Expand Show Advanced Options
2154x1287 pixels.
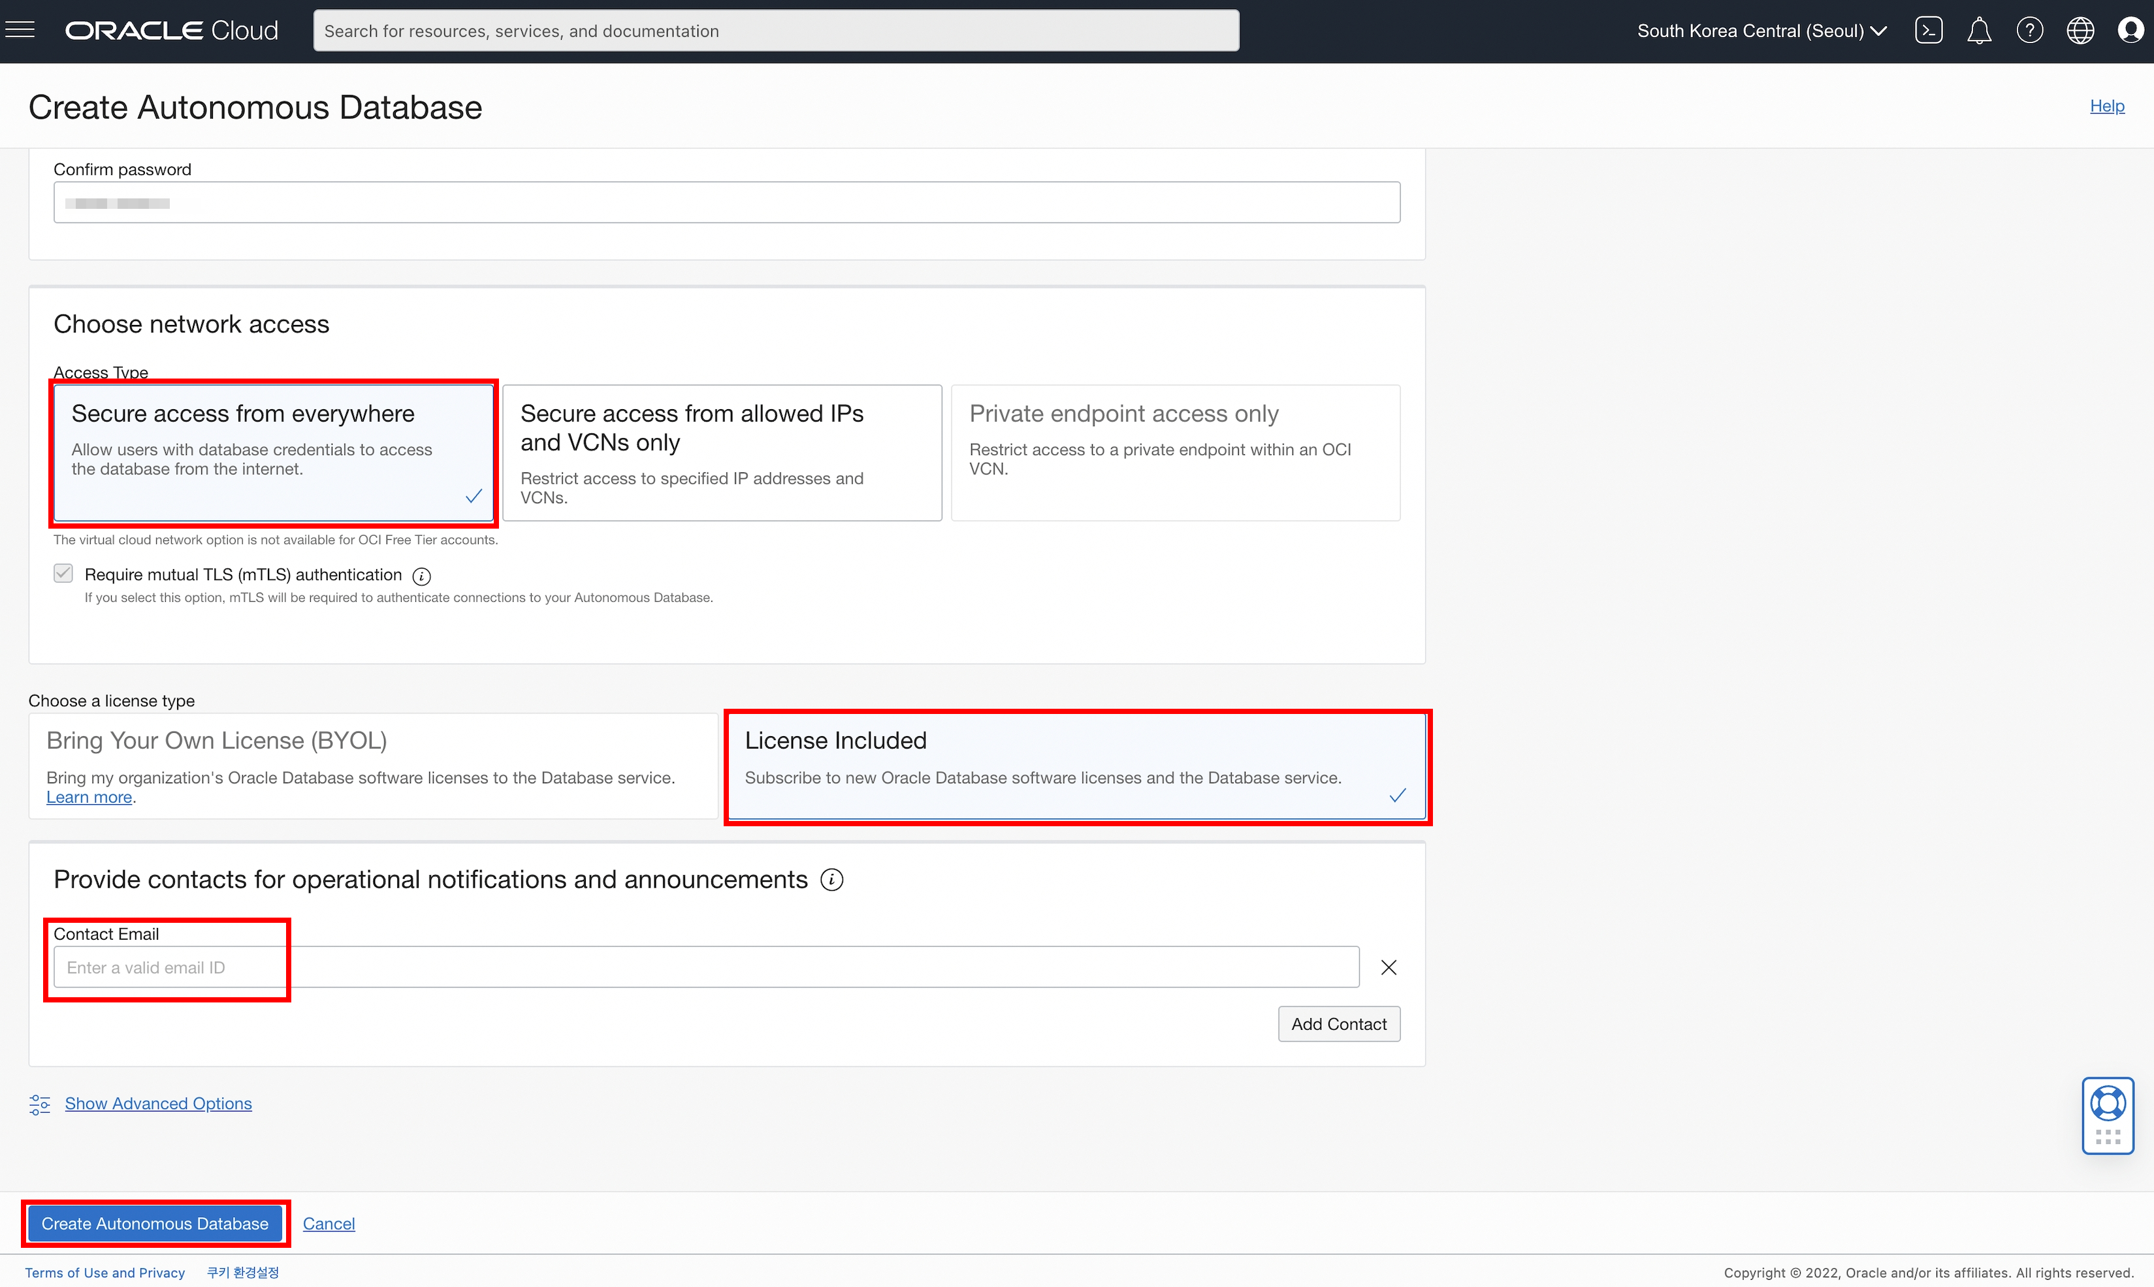point(158,1103)
